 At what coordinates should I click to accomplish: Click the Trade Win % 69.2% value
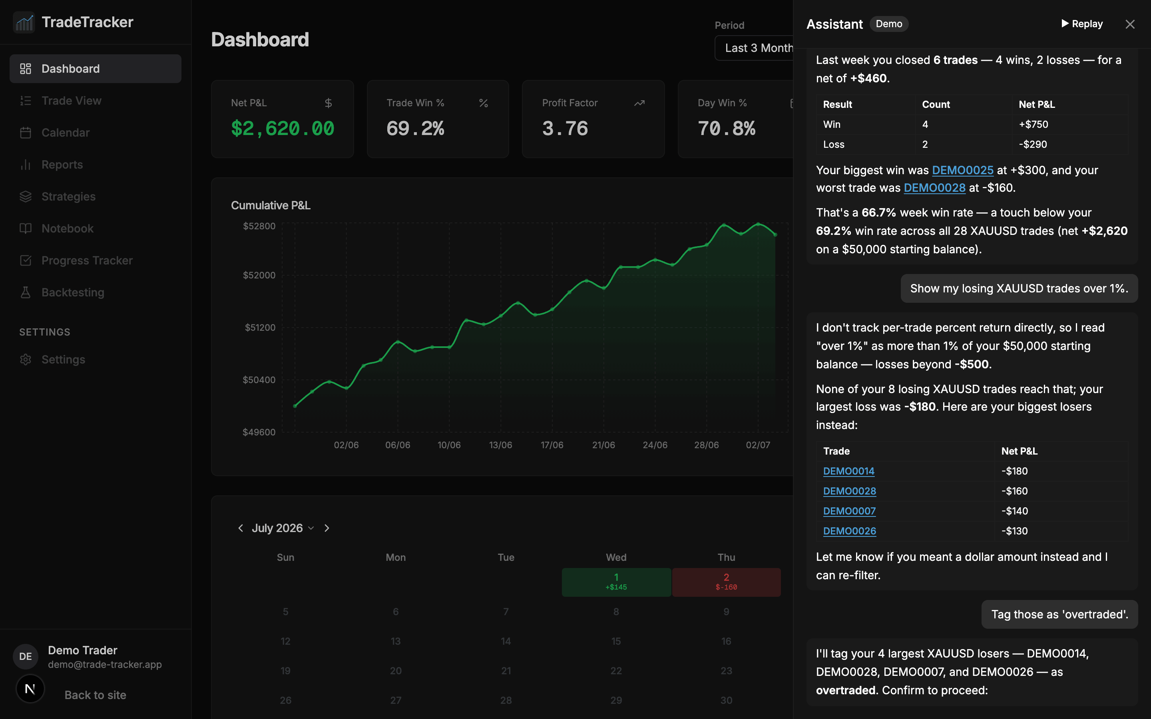coord(415,129)
